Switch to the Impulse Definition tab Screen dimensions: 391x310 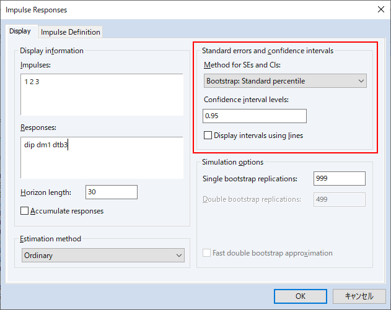70,32
